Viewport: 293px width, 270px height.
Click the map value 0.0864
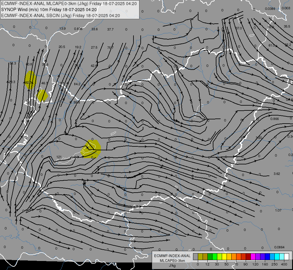point(279,247)
